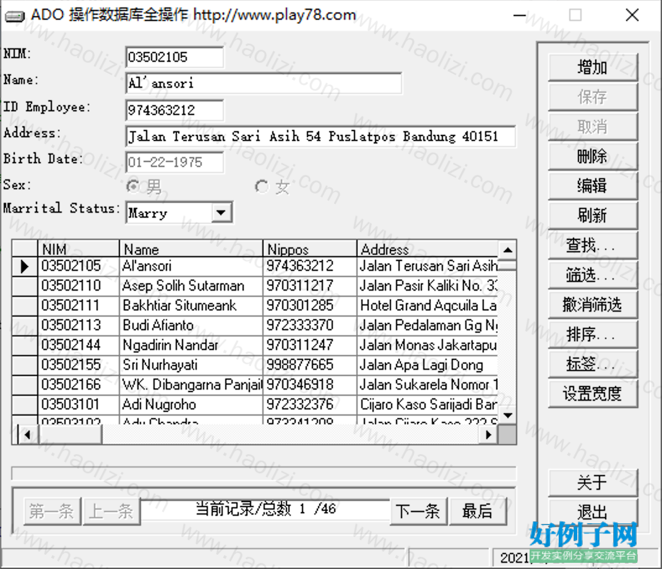Click the address cell 'Jalan Apa Lagi Dong'
The height and width of the screenshot is (569, 662).
click(x=428, y=366)
